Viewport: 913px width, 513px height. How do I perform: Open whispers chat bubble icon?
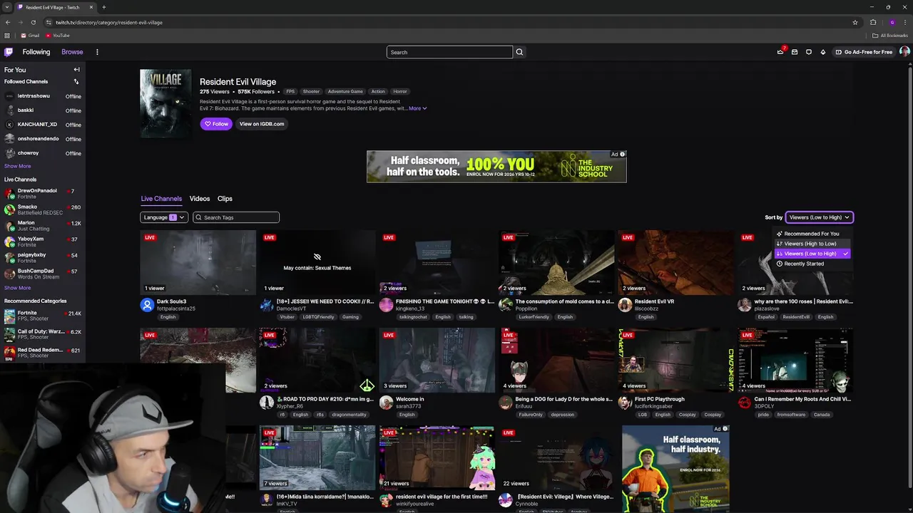809,52
